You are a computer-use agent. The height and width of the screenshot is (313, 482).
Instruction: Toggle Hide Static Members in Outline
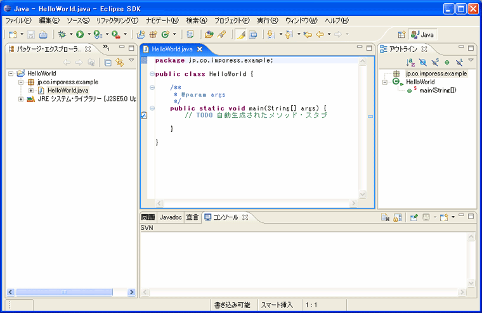tap(435, 63)
